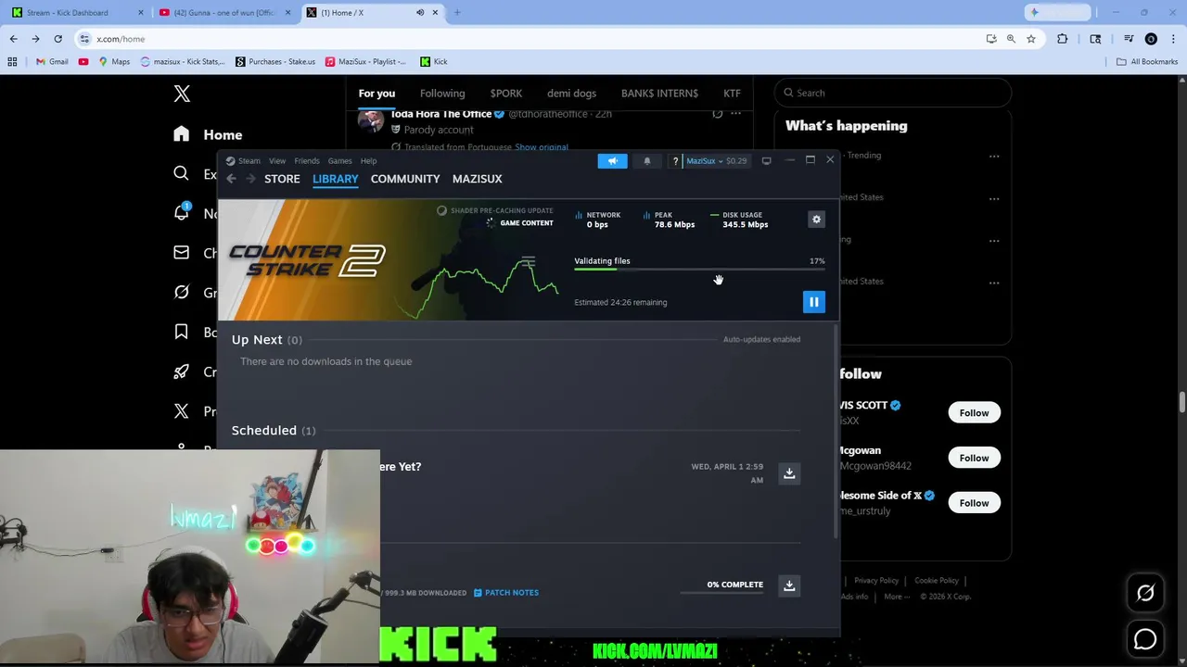Open X Bookmarks icon in sidebar
Viewport: 1187px width, 667px height.
coord(182,332)
